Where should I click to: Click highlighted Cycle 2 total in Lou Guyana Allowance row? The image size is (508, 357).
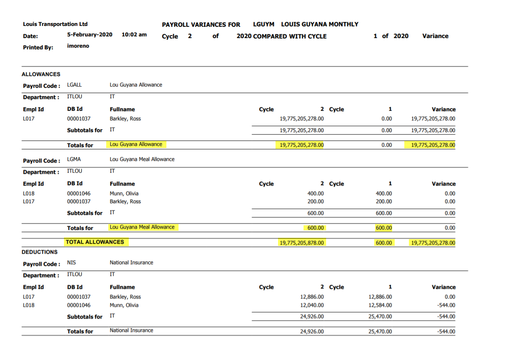(301, 145)
